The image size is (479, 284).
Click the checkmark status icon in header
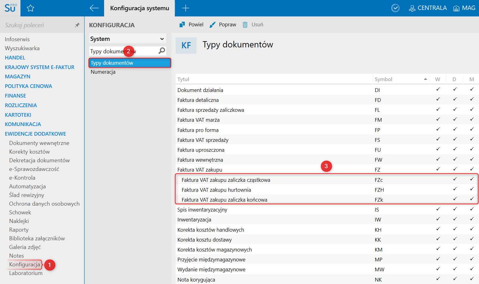395,8
